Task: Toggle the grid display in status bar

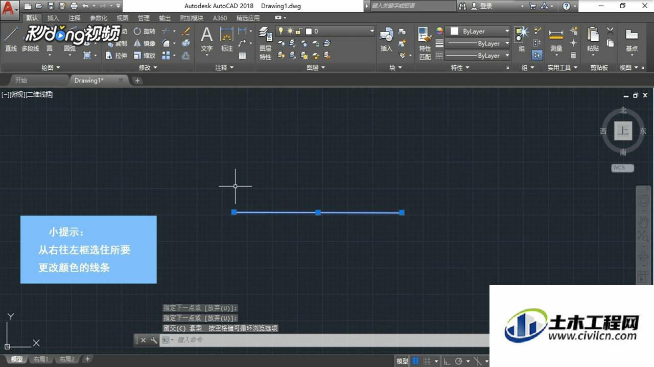Action: click(x=415, y=361)
